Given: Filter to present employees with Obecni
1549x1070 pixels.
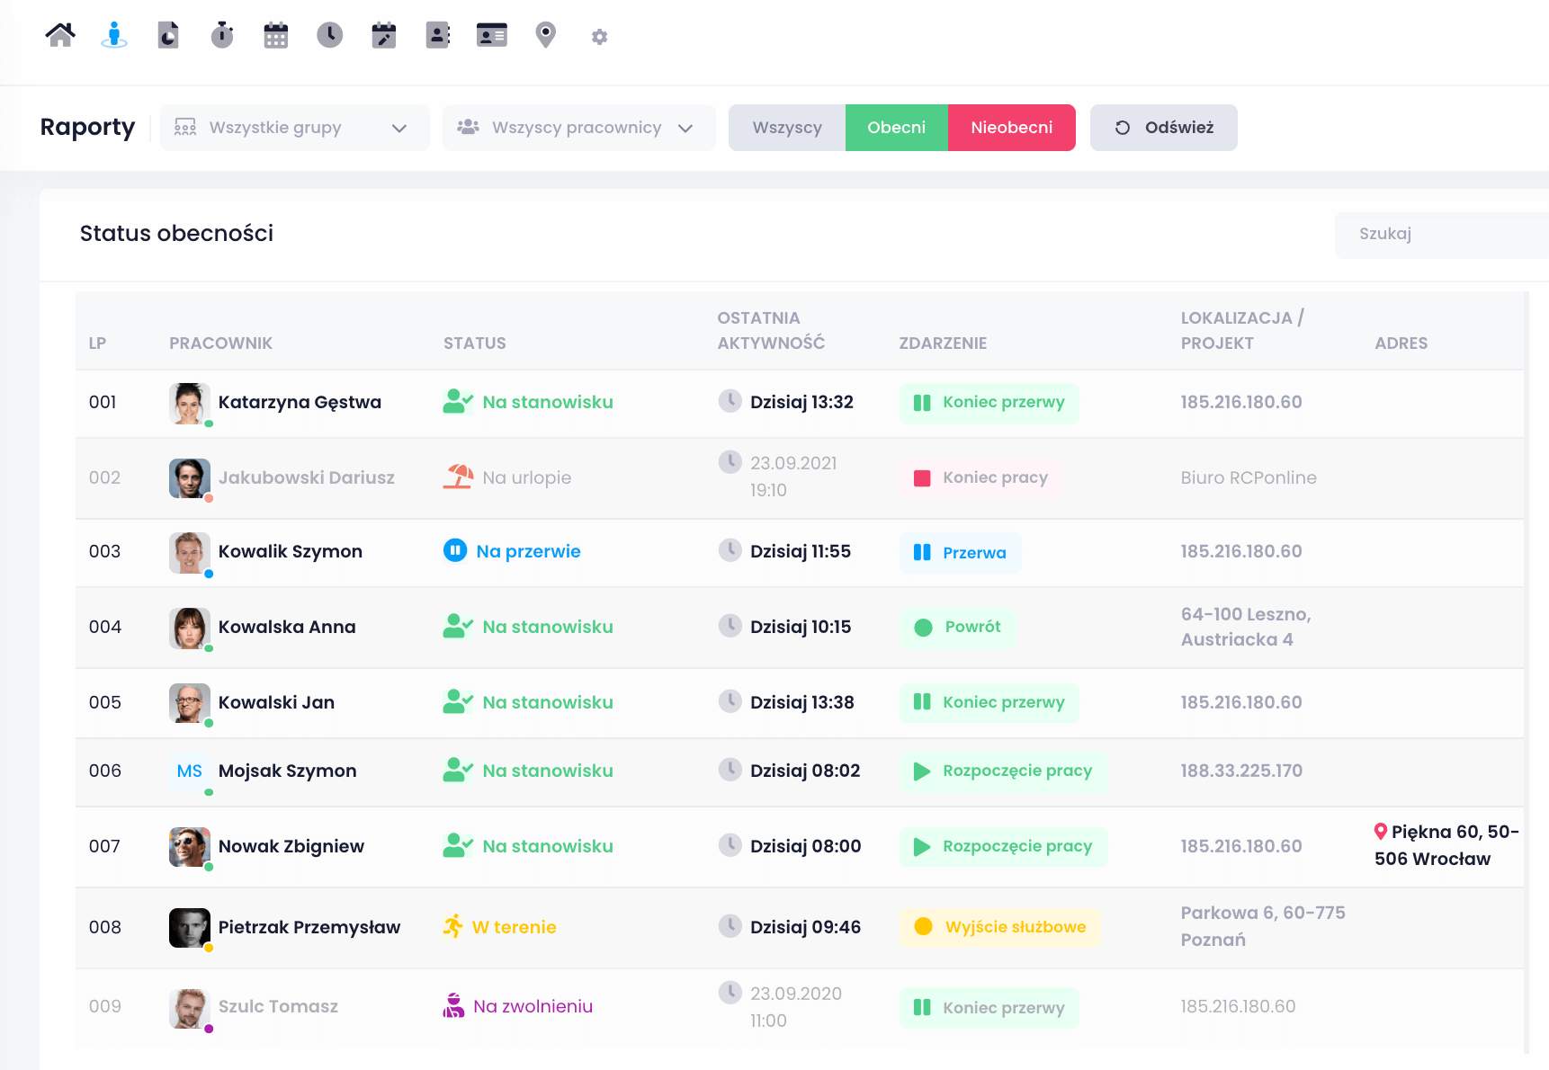Looking at the screenshot, I should 896,128.
